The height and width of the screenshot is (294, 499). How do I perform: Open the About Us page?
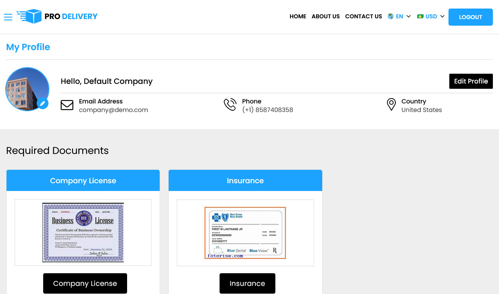325,17
